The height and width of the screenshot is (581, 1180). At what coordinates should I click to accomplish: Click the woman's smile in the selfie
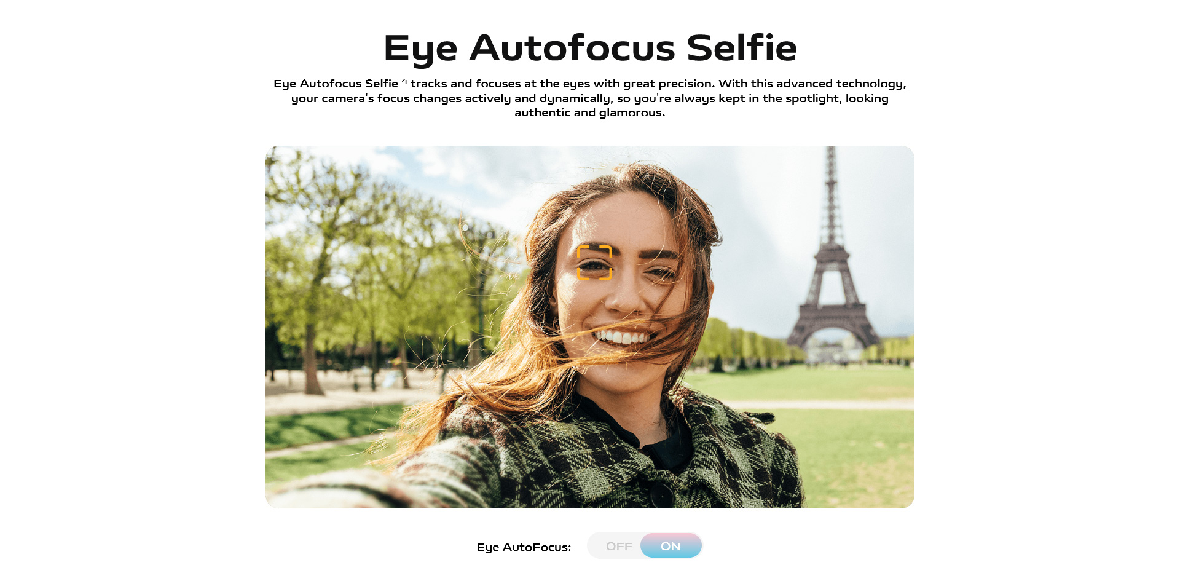(622, 336)
